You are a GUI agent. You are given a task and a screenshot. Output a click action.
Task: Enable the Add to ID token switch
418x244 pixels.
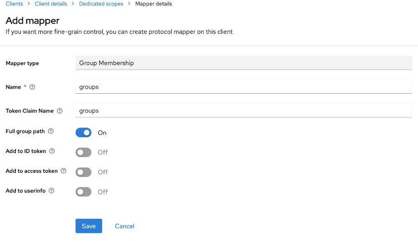tap(83, 153)
